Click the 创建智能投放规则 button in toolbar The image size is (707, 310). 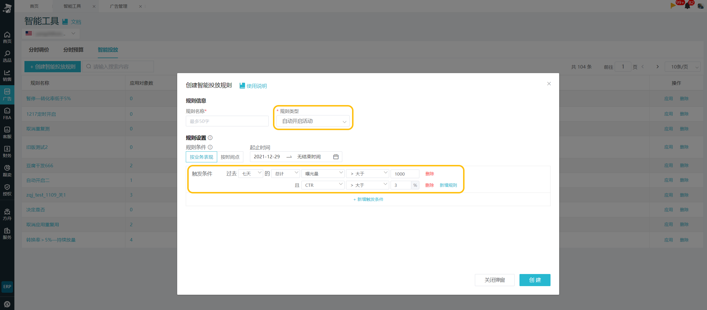pos(53,67)
